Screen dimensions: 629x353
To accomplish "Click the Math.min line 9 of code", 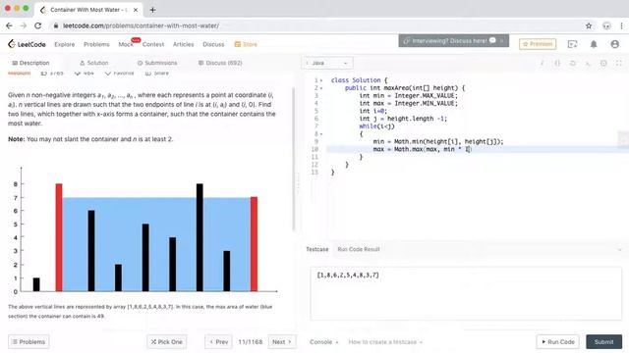I will (438, 141).
